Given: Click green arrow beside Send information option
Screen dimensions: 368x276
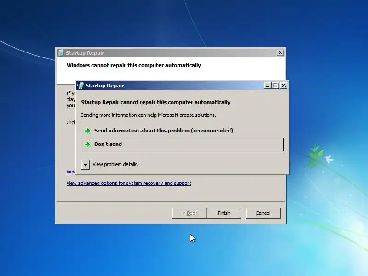Looking at the screenshot, I should pyautogui.click(x=87, y=131).
